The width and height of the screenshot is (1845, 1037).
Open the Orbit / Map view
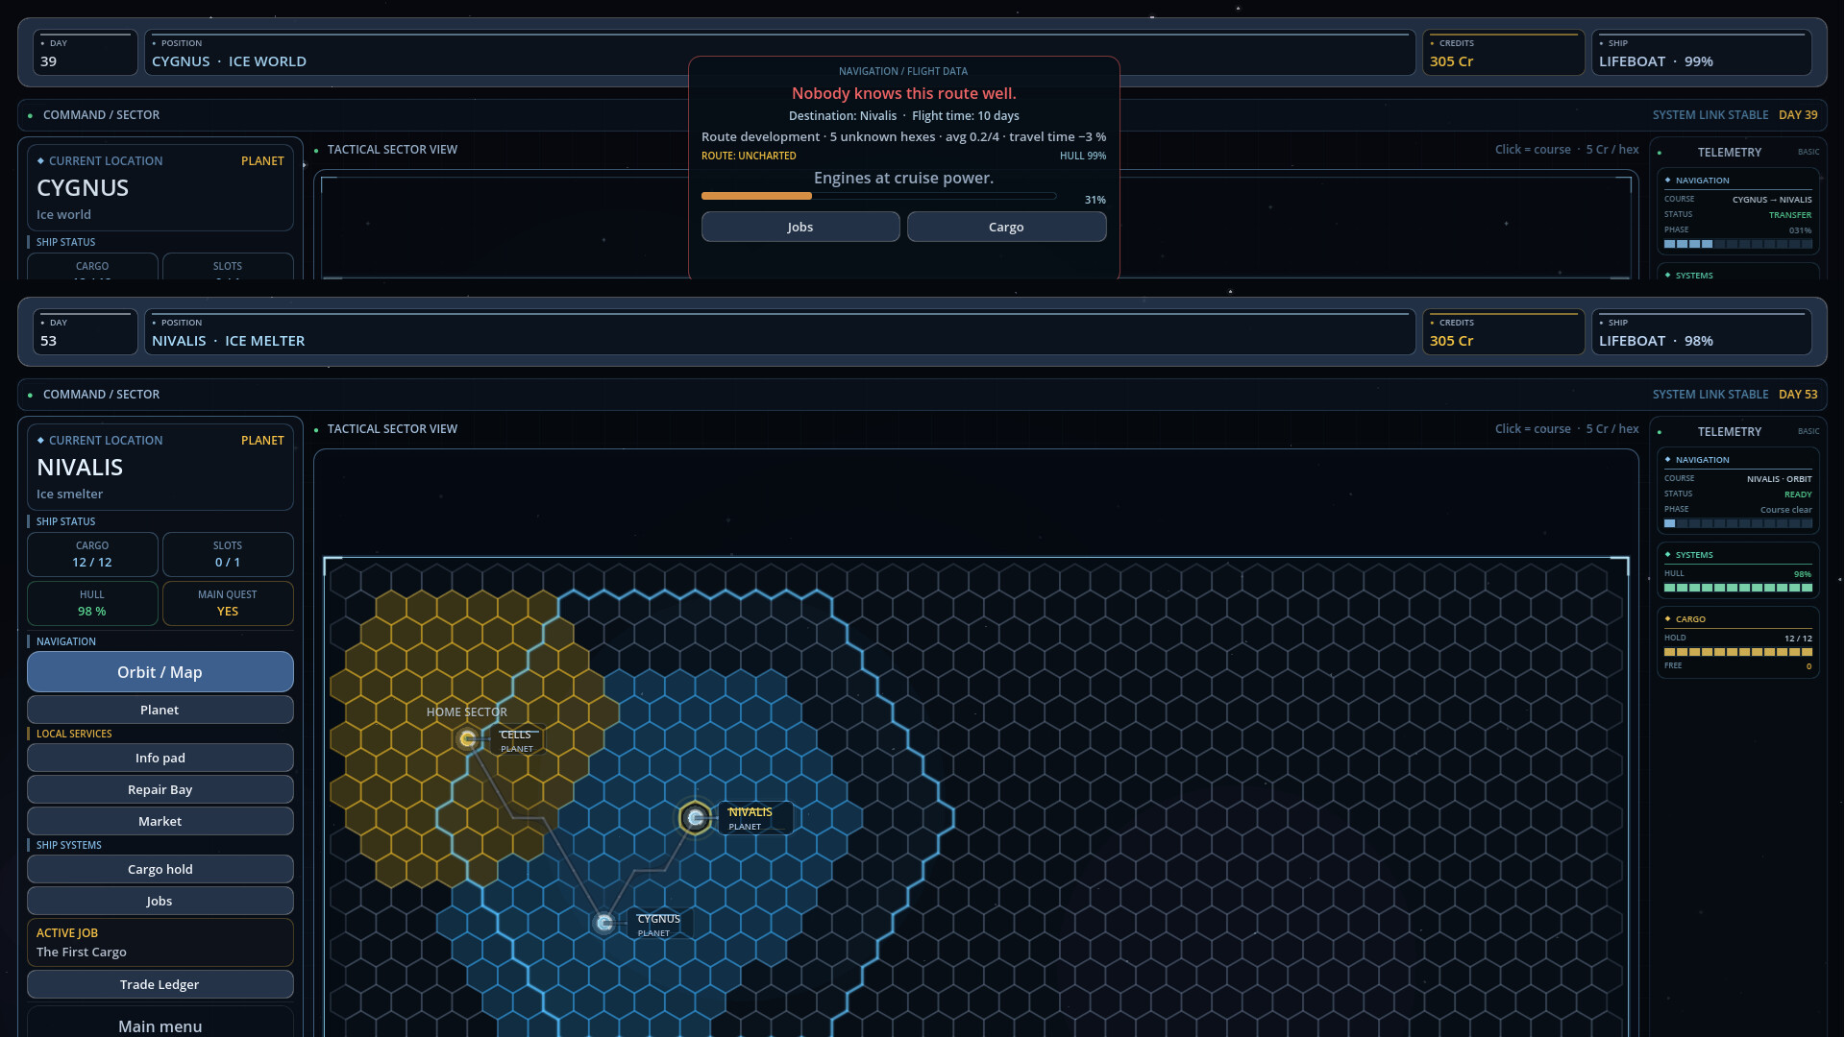tap(160, 672)
